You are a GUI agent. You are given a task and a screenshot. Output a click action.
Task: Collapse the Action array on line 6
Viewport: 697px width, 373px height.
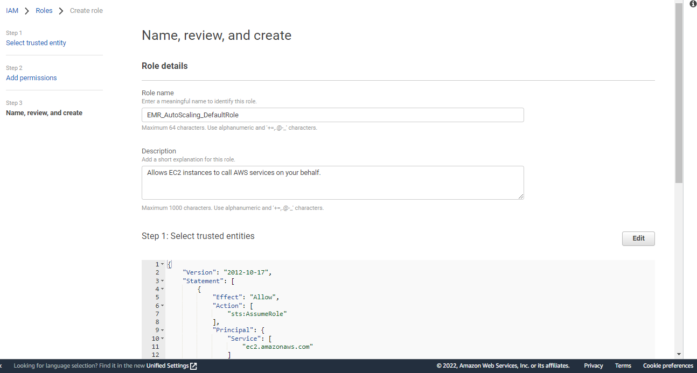[x=163, y=305]
